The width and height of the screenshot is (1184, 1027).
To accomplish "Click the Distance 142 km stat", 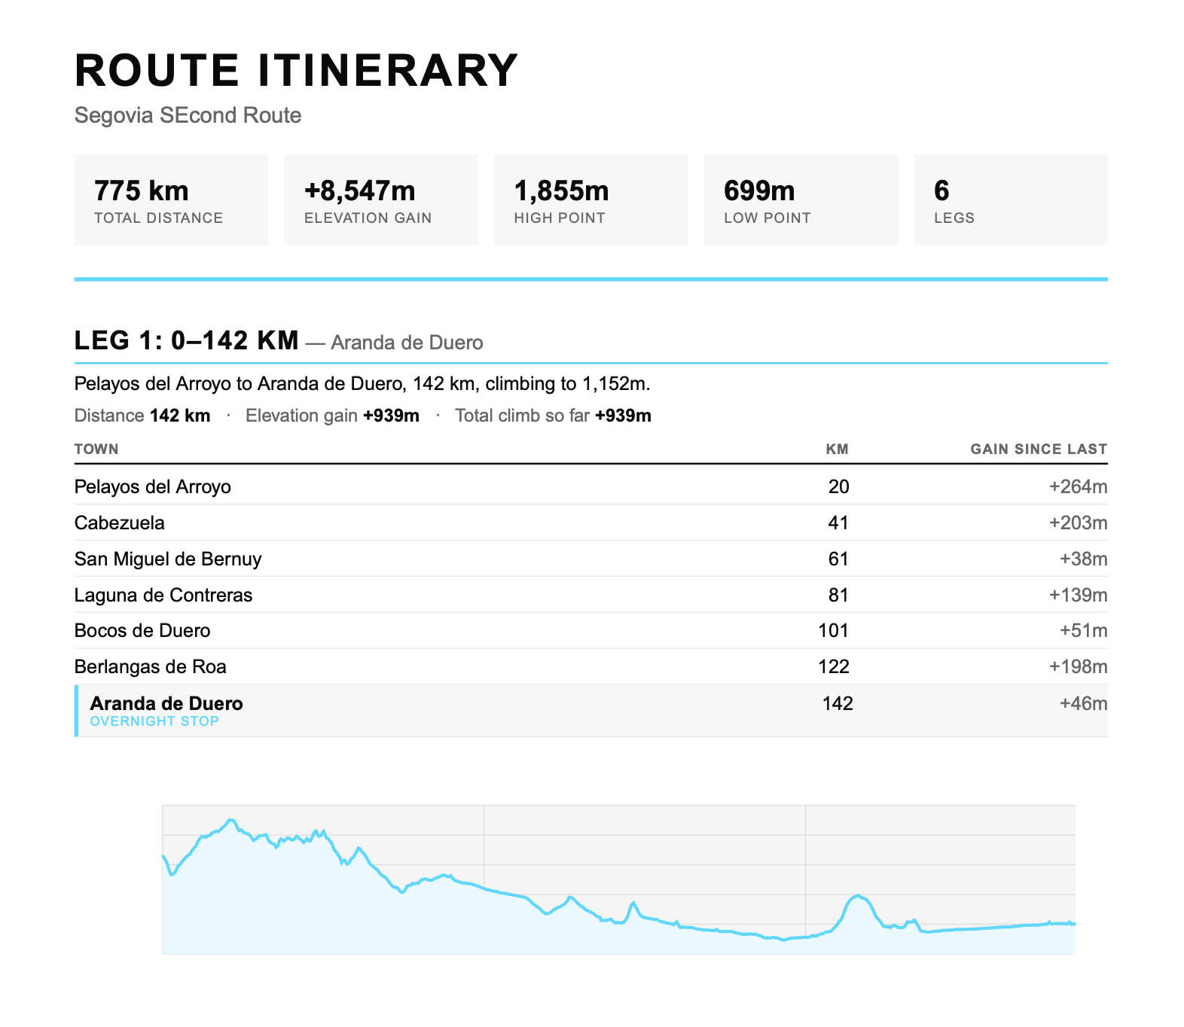I will coord(142,416).
